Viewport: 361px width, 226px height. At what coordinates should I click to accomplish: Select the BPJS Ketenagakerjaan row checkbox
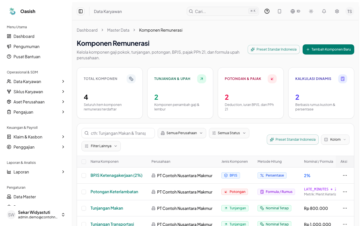[84, 175]
